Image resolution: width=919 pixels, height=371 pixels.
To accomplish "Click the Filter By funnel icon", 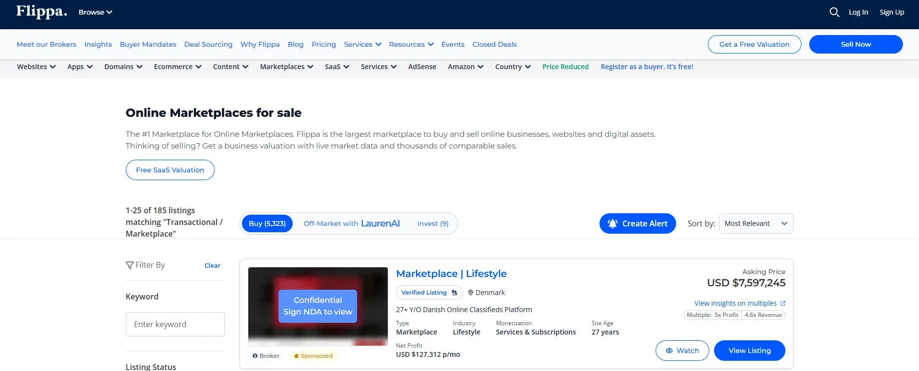I will click(x=130, y=265).
